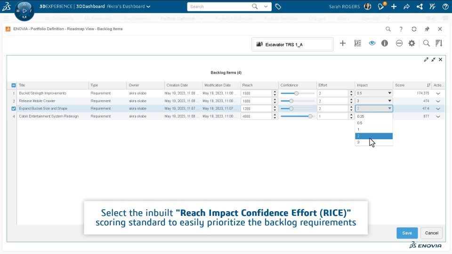Click the top Search input field
This screenshot has height=254, width=452.
coord(219,6)
